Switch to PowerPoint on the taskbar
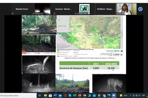 pyautogui.click(x=79, y=95)
